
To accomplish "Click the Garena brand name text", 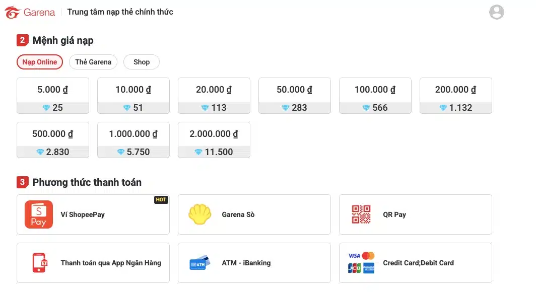I will click(x=39, y=12).
